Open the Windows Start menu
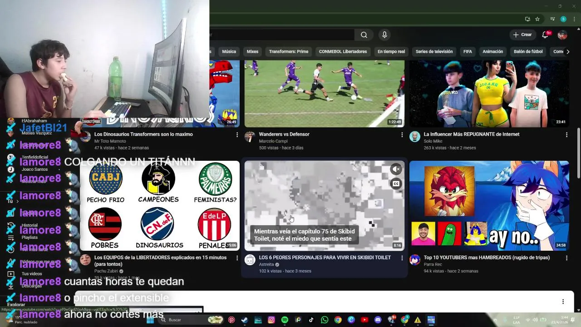Viewport: 581px width, 327px height. click(150, 320)
